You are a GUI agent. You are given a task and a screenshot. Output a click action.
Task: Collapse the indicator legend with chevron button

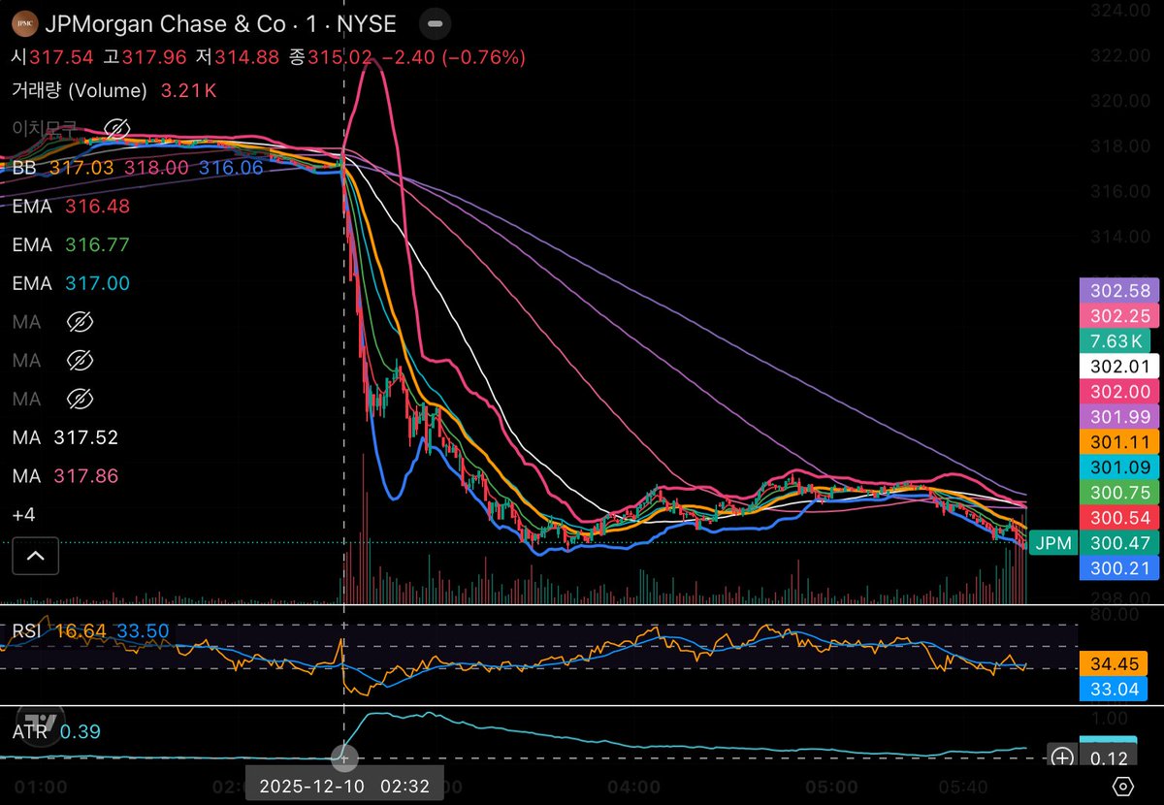[x=35, y=557]
